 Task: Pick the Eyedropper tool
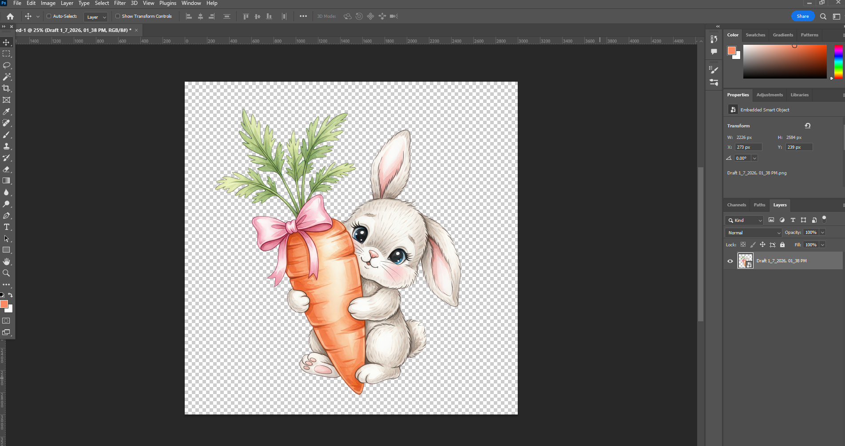point(6,111)
